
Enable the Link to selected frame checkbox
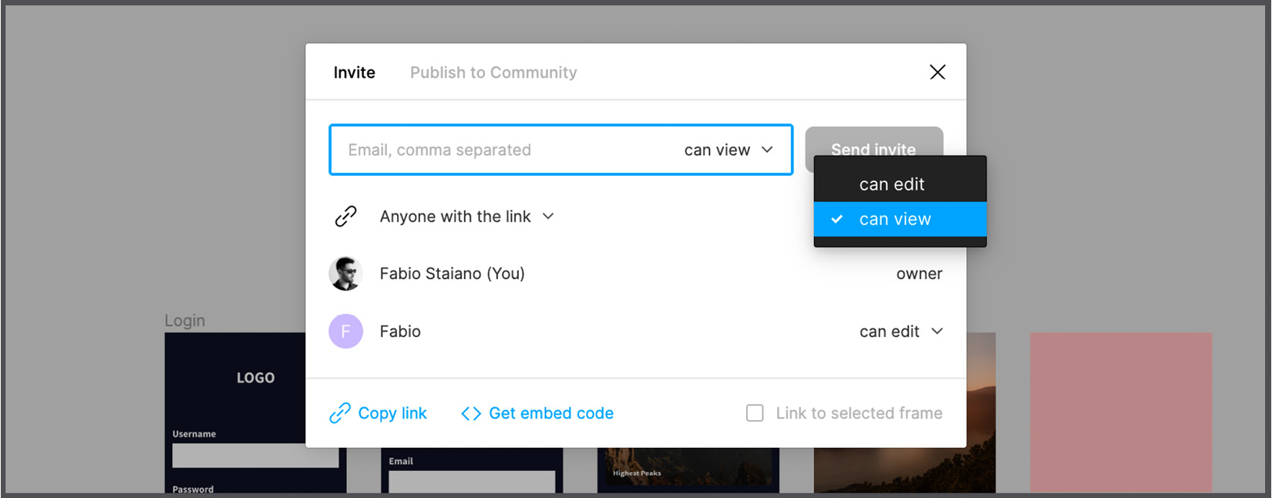755,413
